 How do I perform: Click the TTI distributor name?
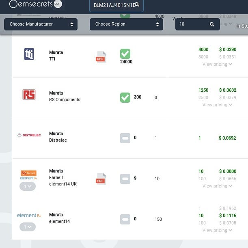pyautogui.click(x=52, y=59)
